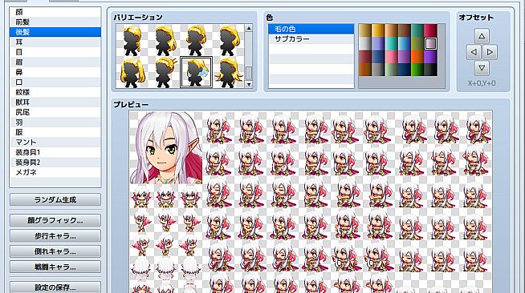525x293 pixels.
Task: Click the variation list scroll-down arrow
Action: tap(248, 84)
